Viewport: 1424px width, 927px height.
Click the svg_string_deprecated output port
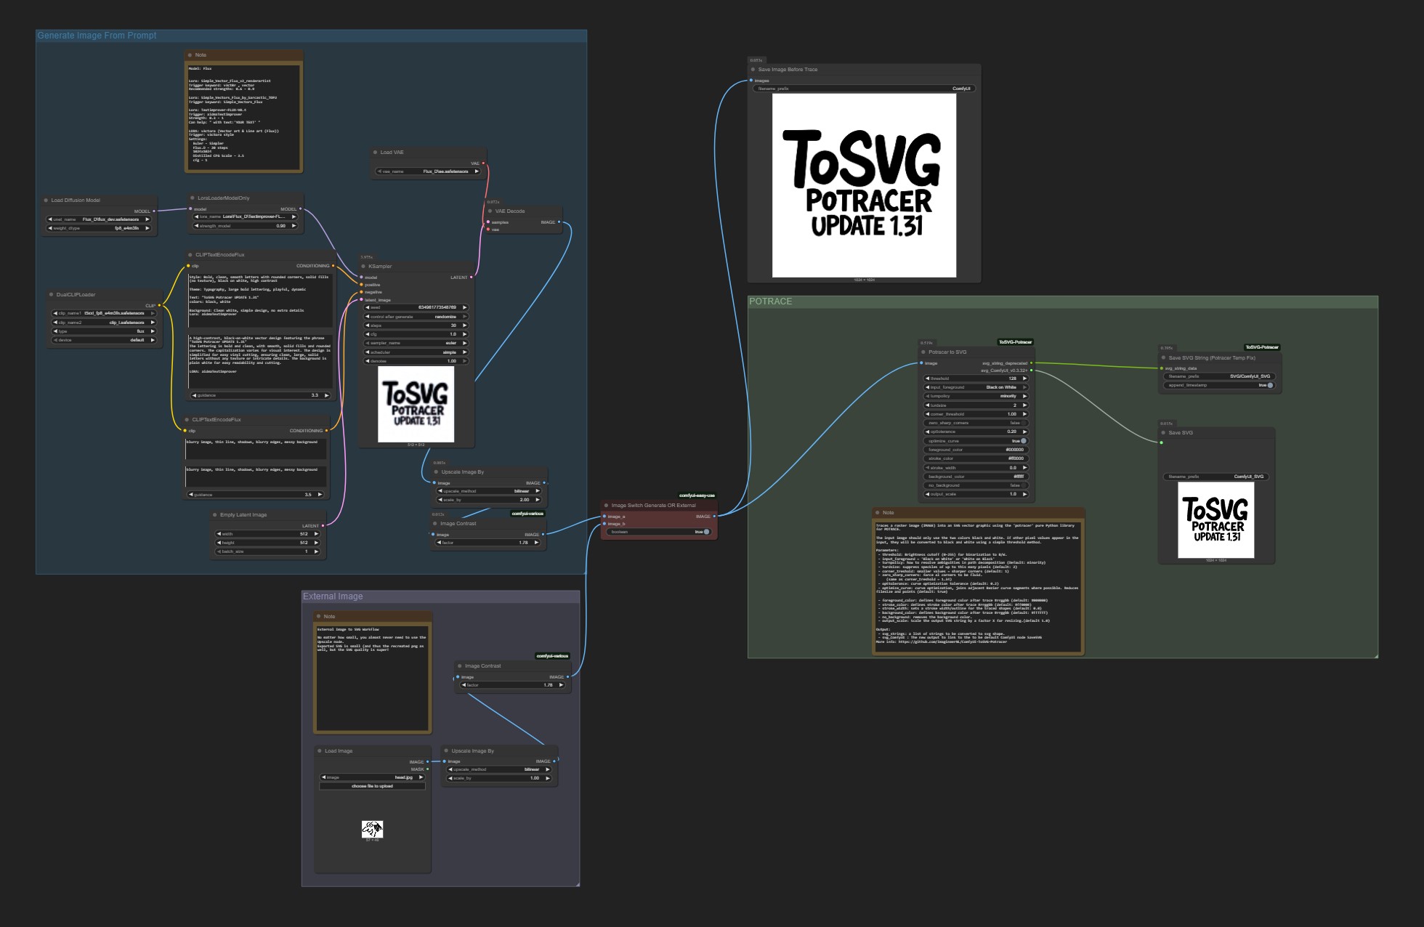tap(1031, 363)
